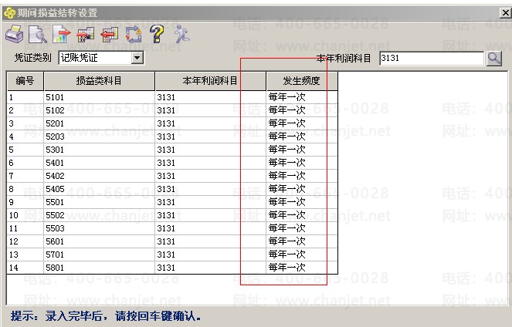Image resolution: width=512 pixels, height=327 pixels.
Task: Click the 损益类科目 column header
Action: 99,80
